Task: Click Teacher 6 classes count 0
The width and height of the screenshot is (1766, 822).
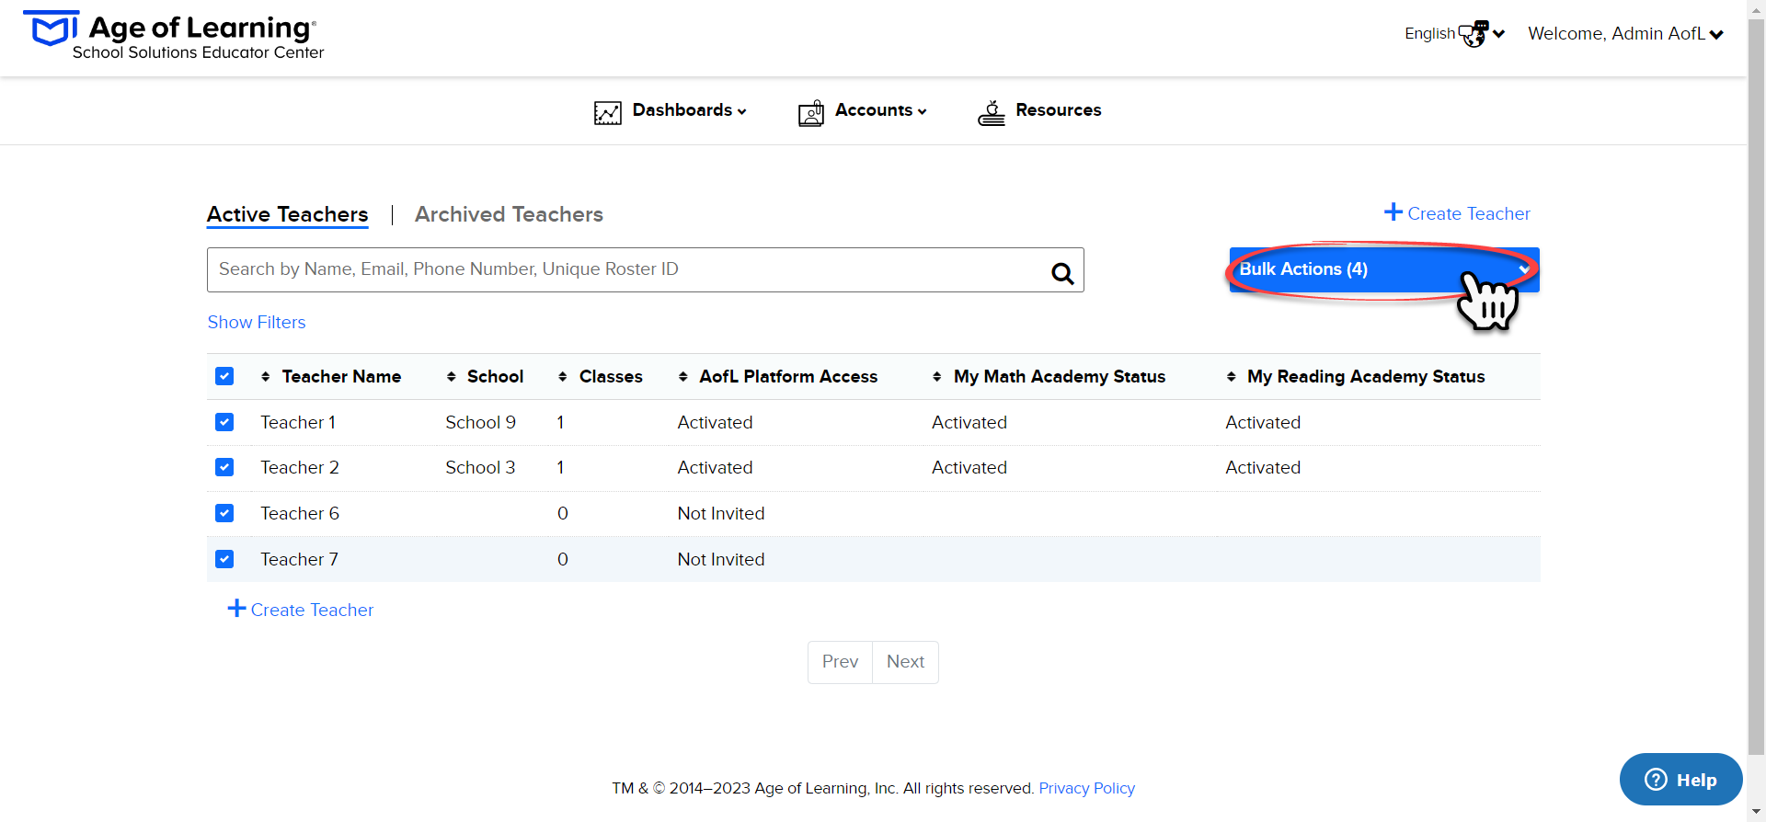Action: pos(563,513)
